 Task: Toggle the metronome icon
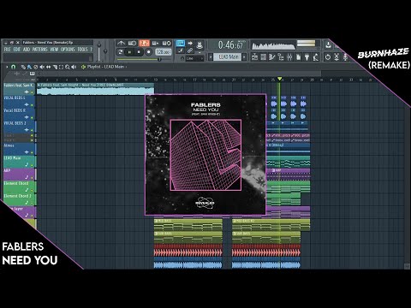[x=121, y=44]
